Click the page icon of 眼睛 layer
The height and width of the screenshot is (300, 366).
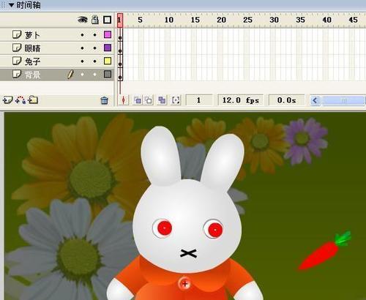[17, 48]
